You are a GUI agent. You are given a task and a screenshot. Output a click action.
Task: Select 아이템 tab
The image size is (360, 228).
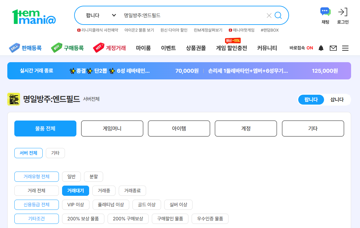(x=179, y=129)
